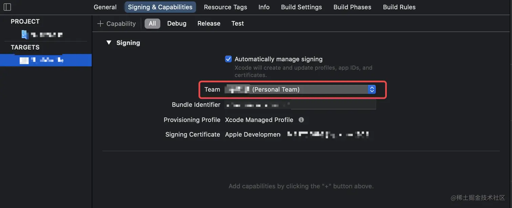Open the Build Settings tab
The image size is (512, 208).
tap(301, 7)
